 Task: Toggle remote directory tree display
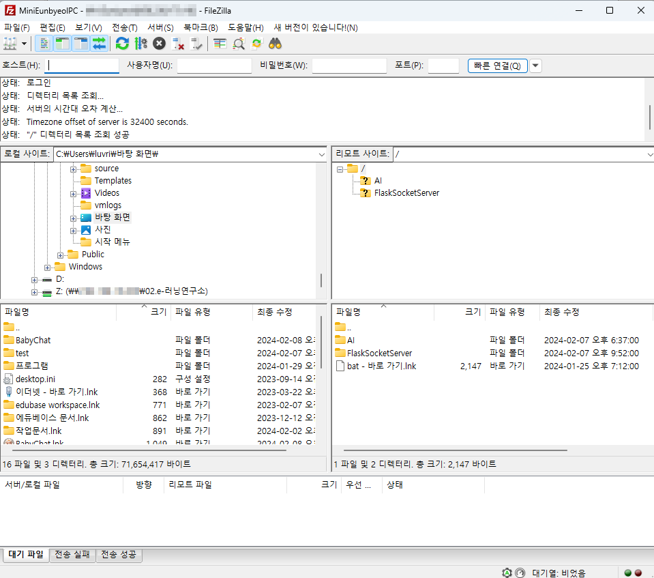pyautogui.click(x=81, y=44)
